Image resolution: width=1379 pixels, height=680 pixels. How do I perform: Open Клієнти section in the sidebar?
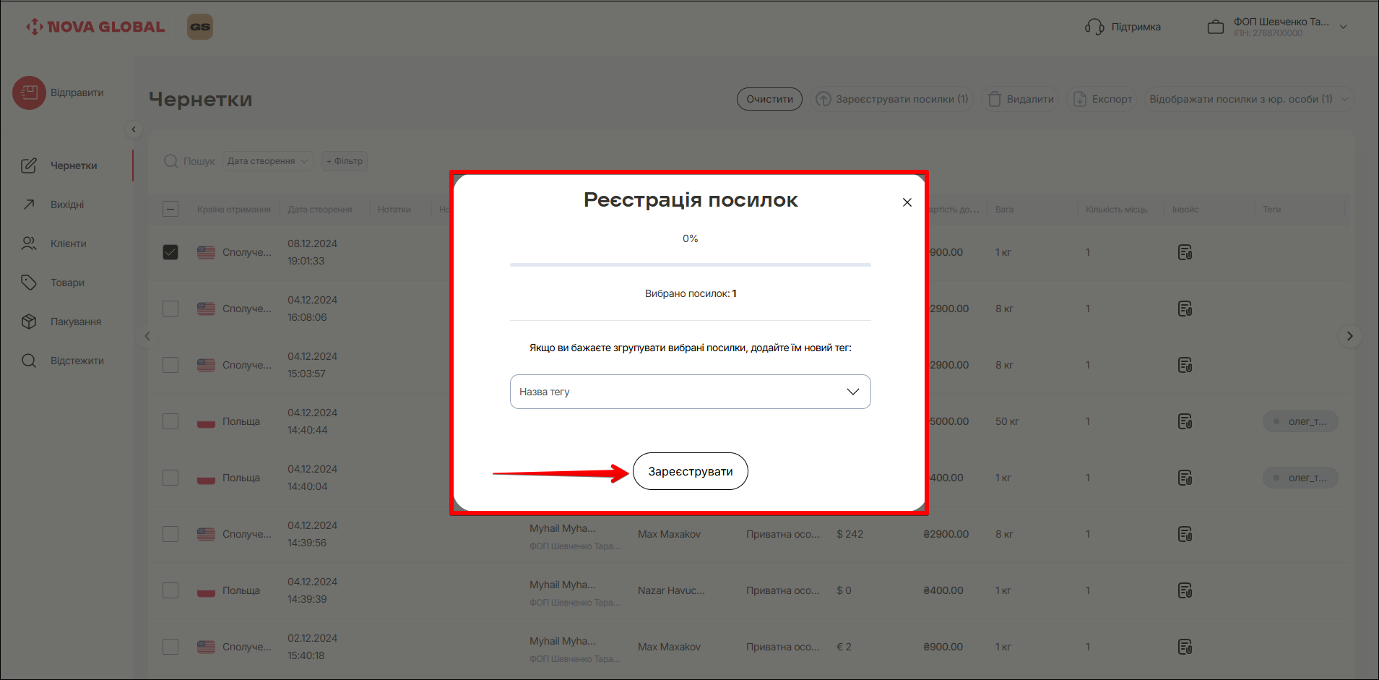click(x=68, y=244)
